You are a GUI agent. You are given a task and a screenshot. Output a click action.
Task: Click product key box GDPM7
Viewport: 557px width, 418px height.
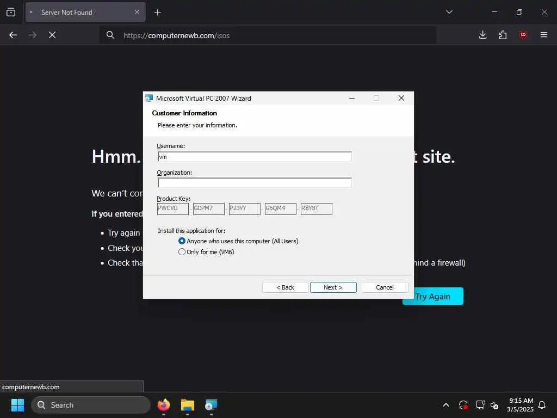208,208
